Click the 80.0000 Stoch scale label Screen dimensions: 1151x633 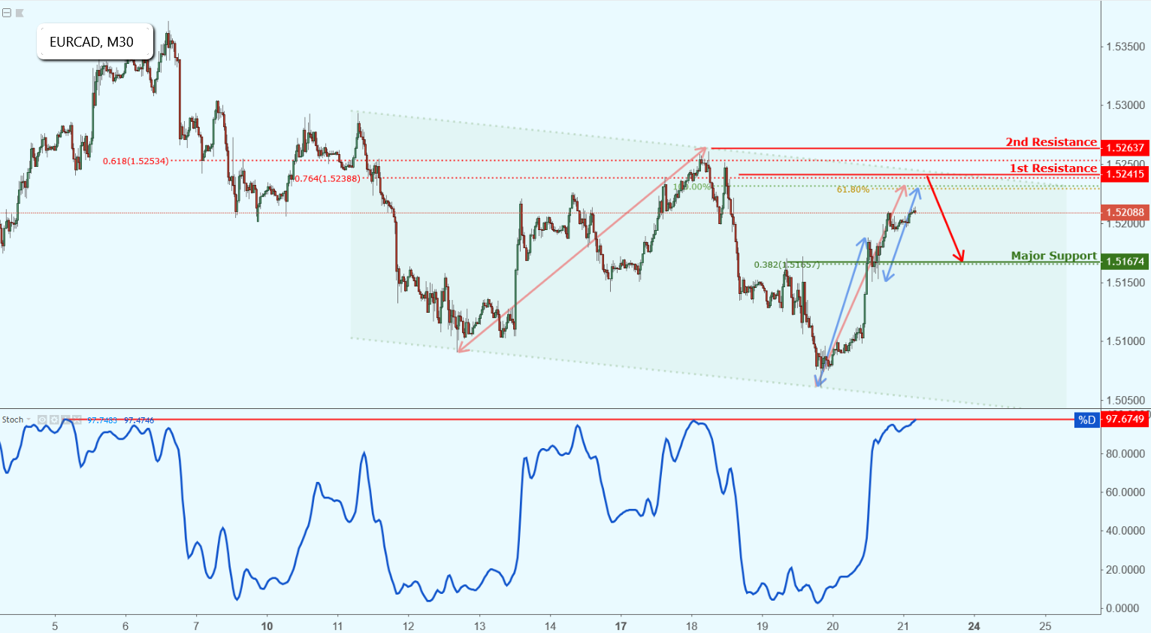(x=1125, y=453)
